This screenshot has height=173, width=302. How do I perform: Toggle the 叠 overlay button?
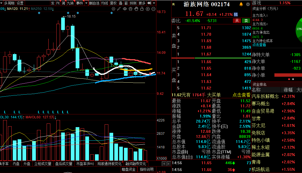coord(121,3)
